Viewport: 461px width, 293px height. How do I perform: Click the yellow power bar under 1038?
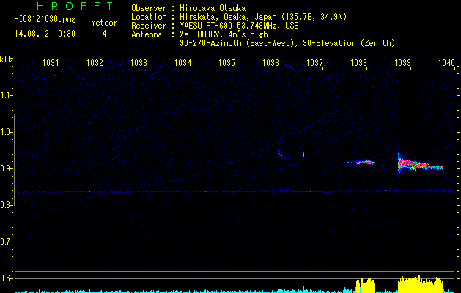click(x=366, y=286)
